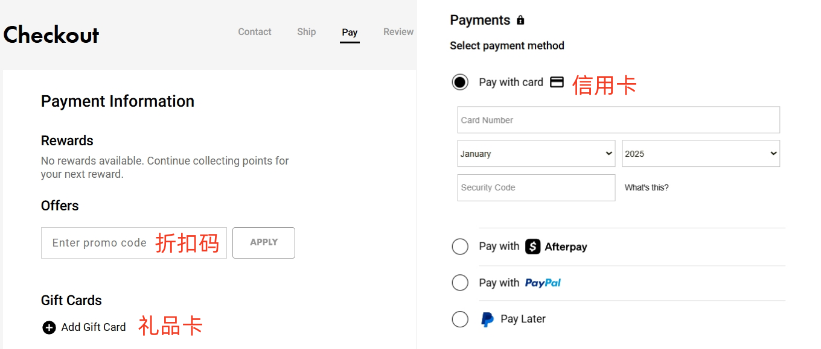The height and width of the screenshot is (349, 821).
Task: Click the plus icon beside Add Gift Card
Action: click(49, 327)
